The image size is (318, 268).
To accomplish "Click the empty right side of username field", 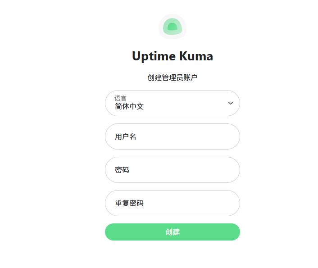I will (203, 136).
